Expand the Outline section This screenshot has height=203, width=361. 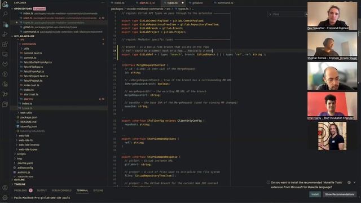[x=19, y=179]
